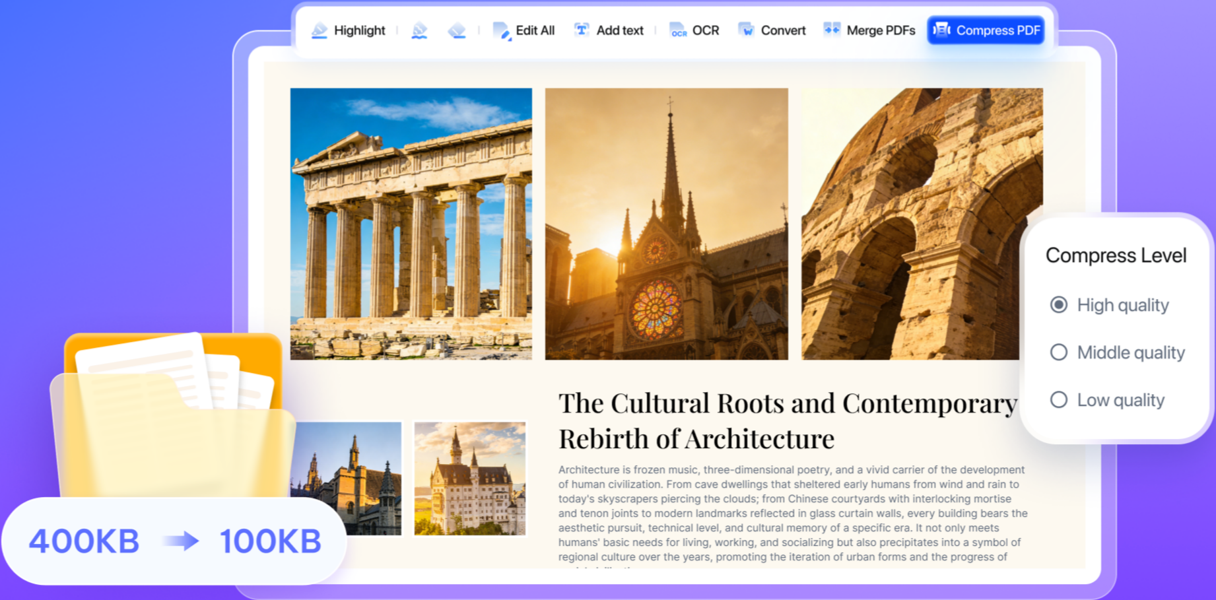Select the sunset cathedral spire photo
This screenshot has width=1216, height=600.
666,224
